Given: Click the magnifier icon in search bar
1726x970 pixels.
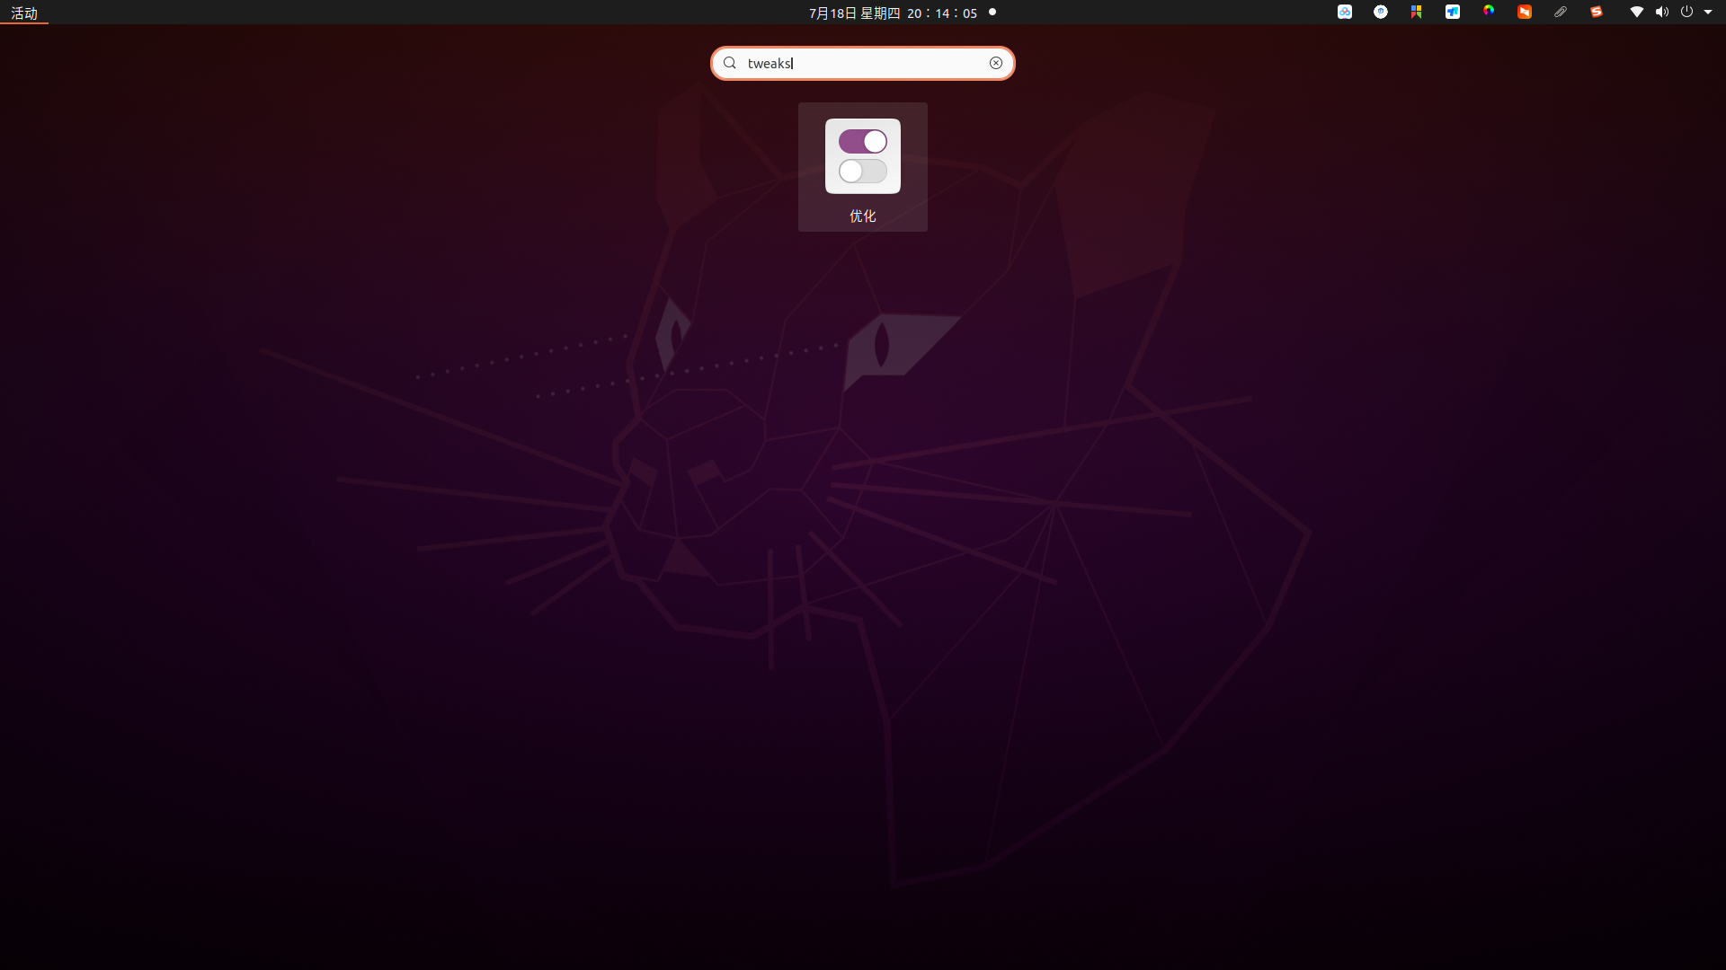Looking at the screenshot, I should pos(730,63).
